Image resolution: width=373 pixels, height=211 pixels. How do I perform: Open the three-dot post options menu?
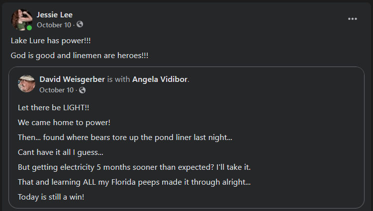tap(353, 19)
